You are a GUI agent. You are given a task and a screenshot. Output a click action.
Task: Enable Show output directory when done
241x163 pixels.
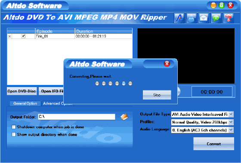[14, 134]
